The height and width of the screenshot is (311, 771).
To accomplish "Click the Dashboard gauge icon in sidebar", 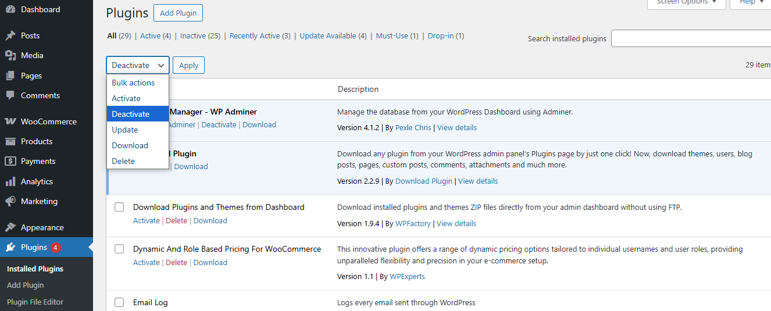I will tap(10, 9).
